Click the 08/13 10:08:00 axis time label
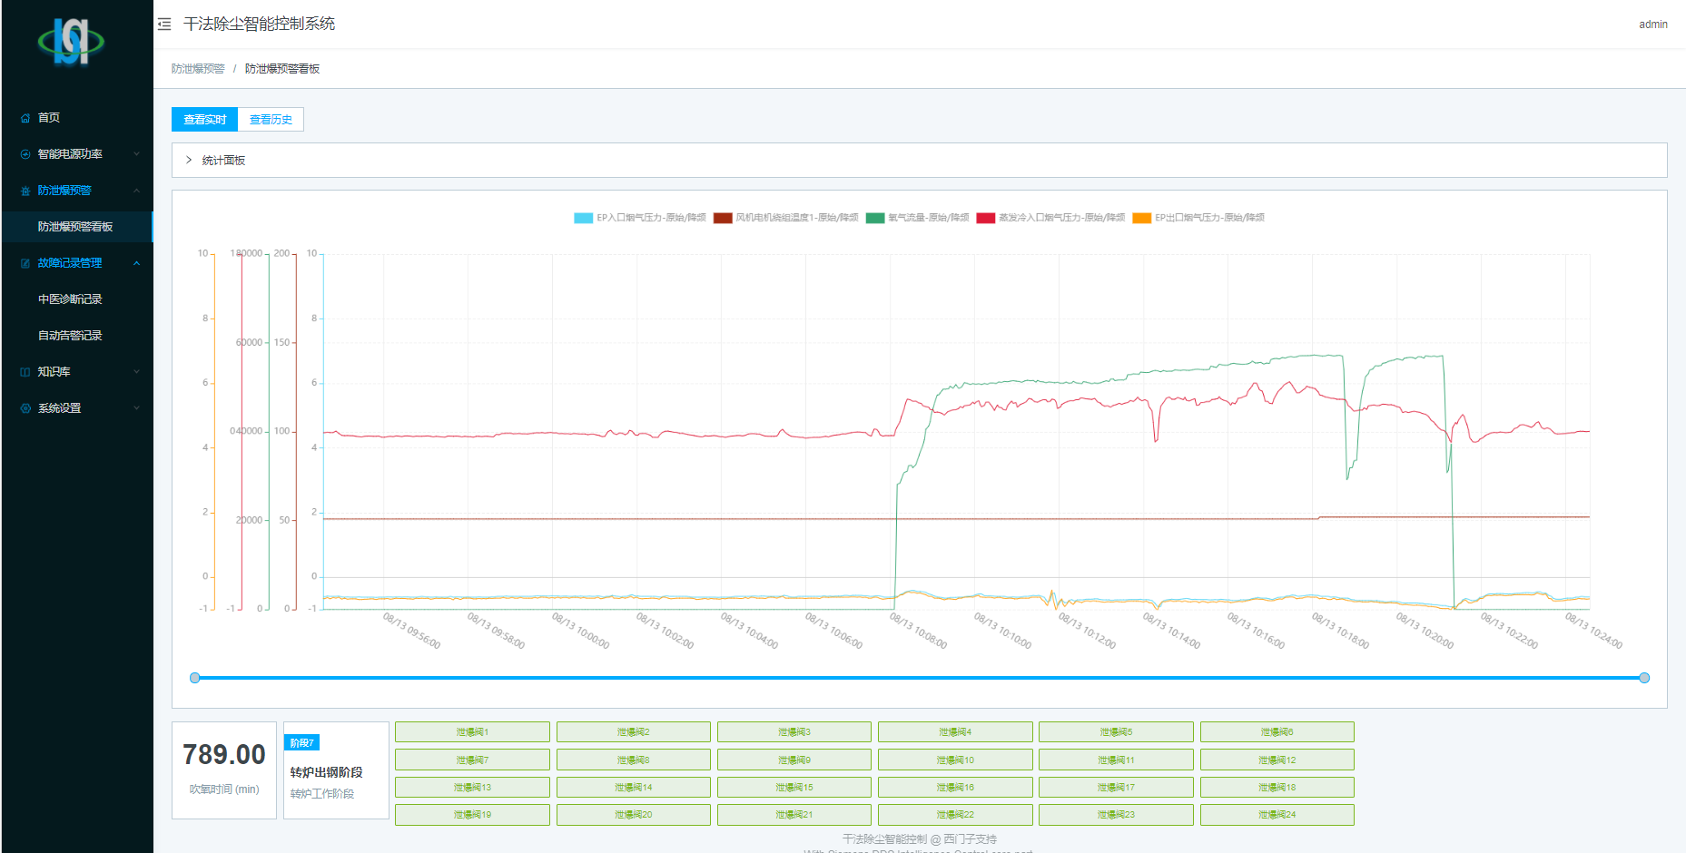Viewport: 1686px width, 853px height. (x=918, y=631)
